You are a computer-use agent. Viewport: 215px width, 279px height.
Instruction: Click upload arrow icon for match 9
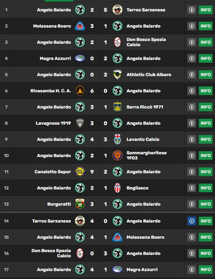(192, 139)
